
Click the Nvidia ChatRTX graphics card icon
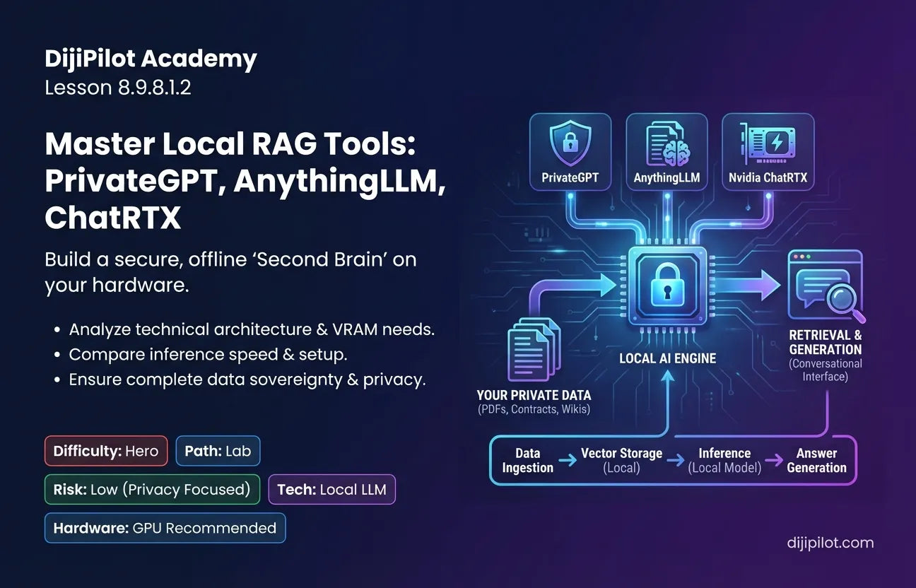[767, 142]
